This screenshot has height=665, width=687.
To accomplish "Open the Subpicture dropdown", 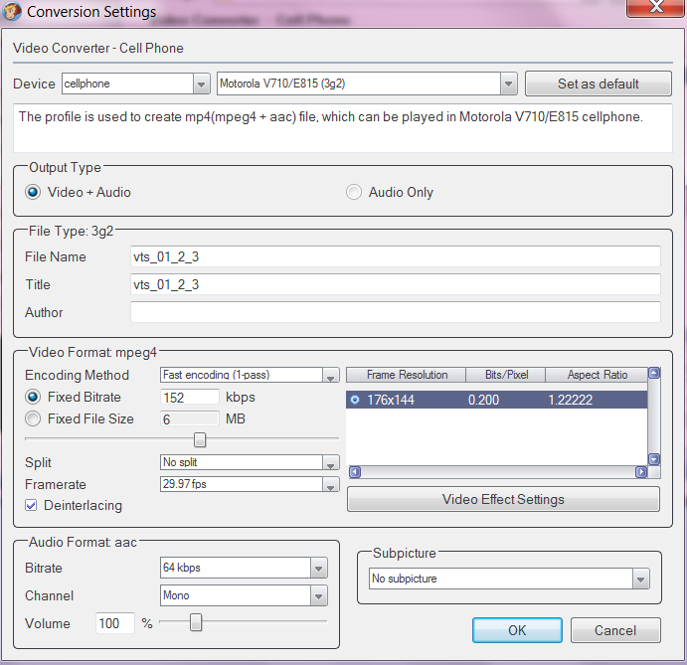I will point(640,579).
